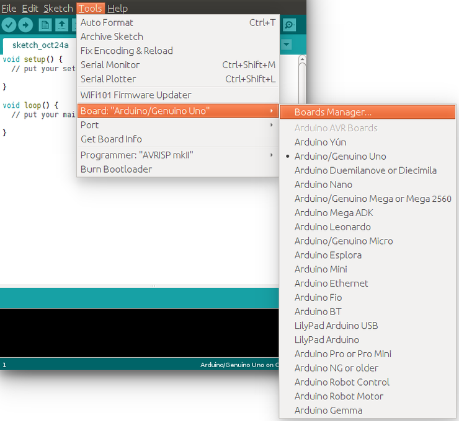Screen dimensions: 459x421
Task: Click the Verify sketch checkmark icon
Action: pos(9,25)
